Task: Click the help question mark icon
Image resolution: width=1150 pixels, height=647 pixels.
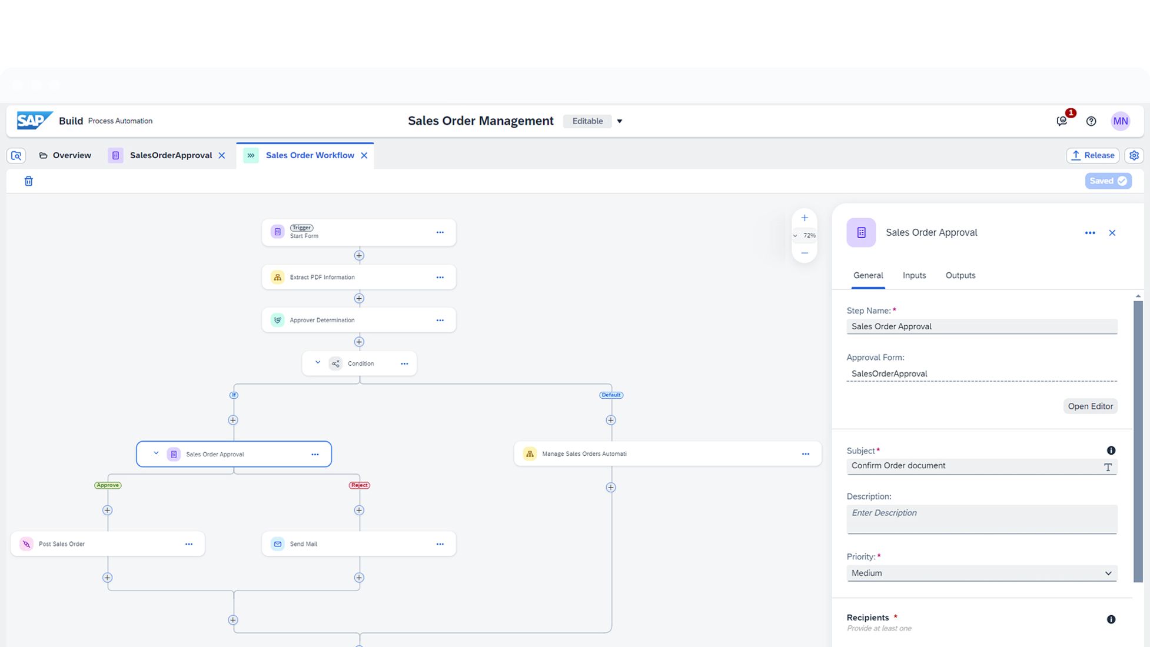Action: click(x=1091, y=121)
